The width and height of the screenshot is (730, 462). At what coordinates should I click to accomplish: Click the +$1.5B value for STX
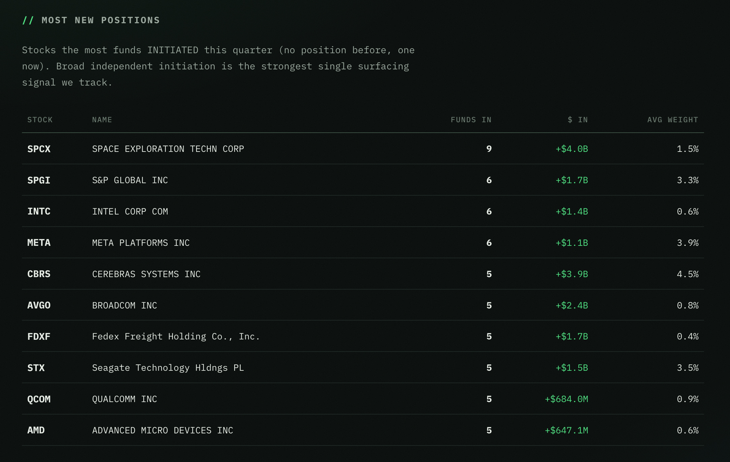572,368
